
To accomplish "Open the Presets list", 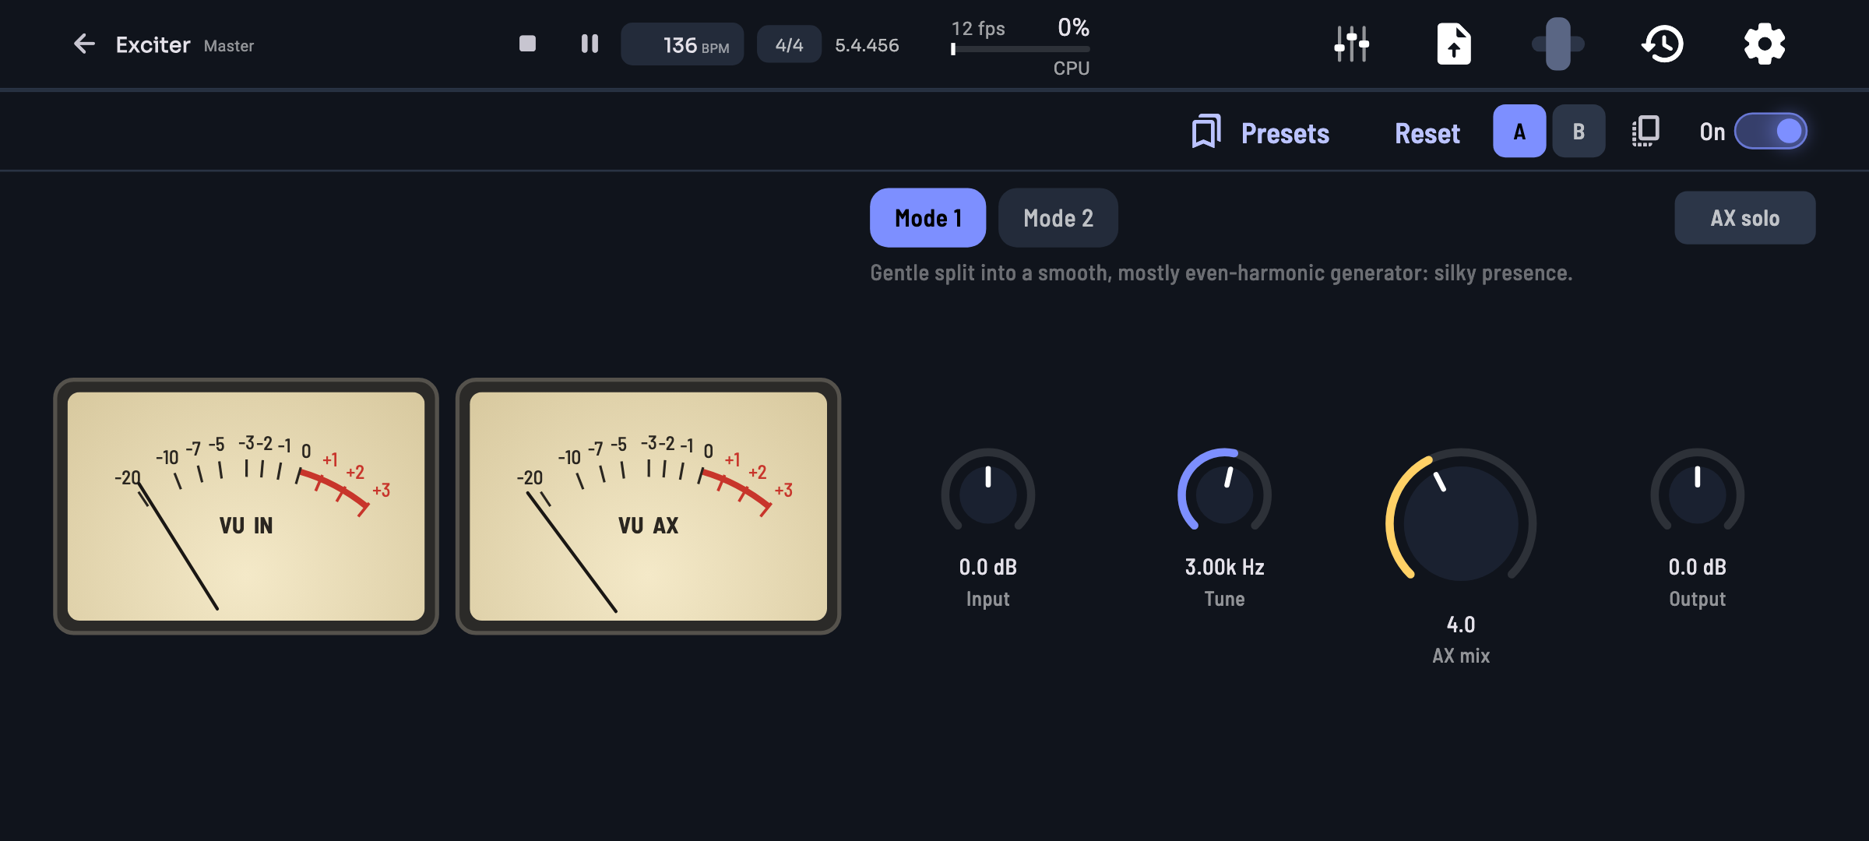I will point(1285,133).
